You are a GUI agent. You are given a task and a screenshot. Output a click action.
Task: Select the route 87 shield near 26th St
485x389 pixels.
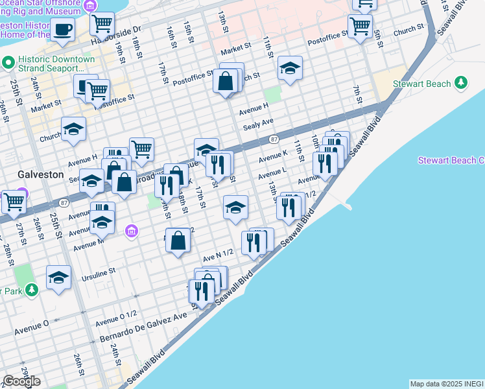[64, 203]
